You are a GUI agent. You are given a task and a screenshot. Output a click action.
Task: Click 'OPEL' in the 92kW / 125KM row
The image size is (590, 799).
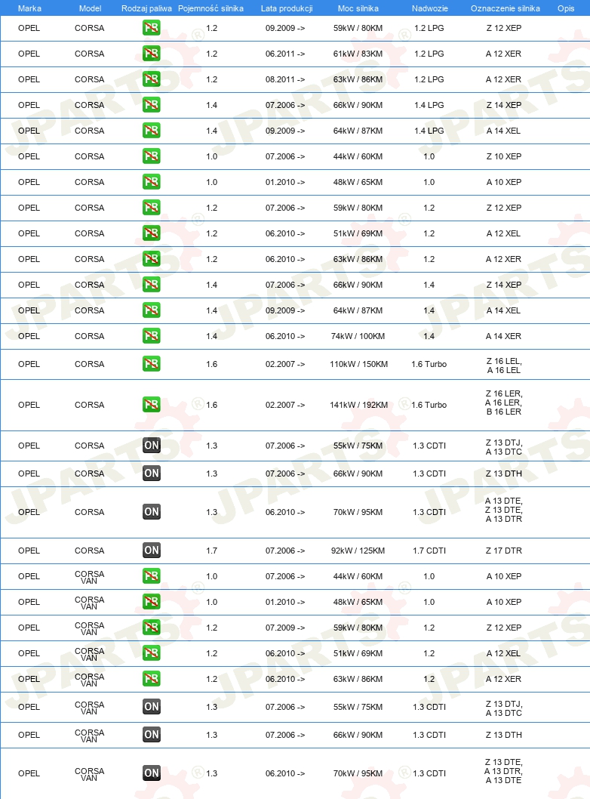tap(29, 551)
